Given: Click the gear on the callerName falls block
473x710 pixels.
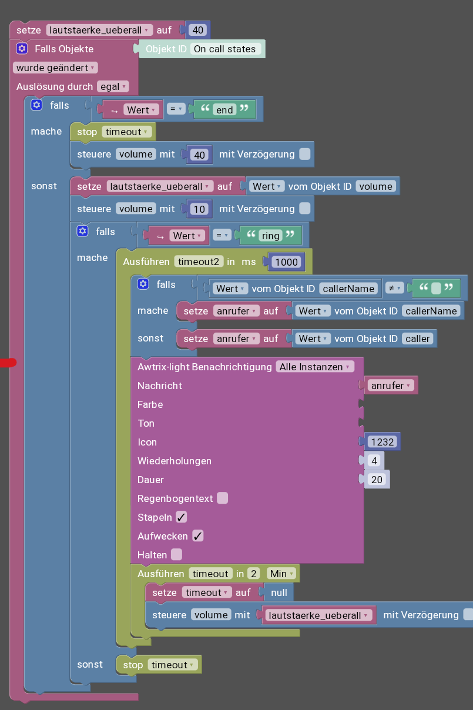Looking at the screenshot, I should click(x=143, y=284).
